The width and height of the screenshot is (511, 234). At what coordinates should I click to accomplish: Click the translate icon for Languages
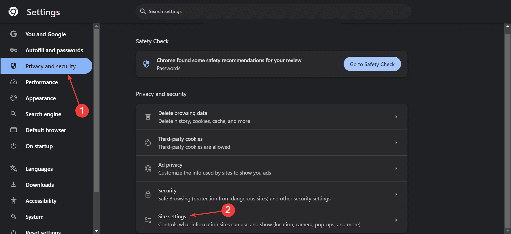[14, 169]
